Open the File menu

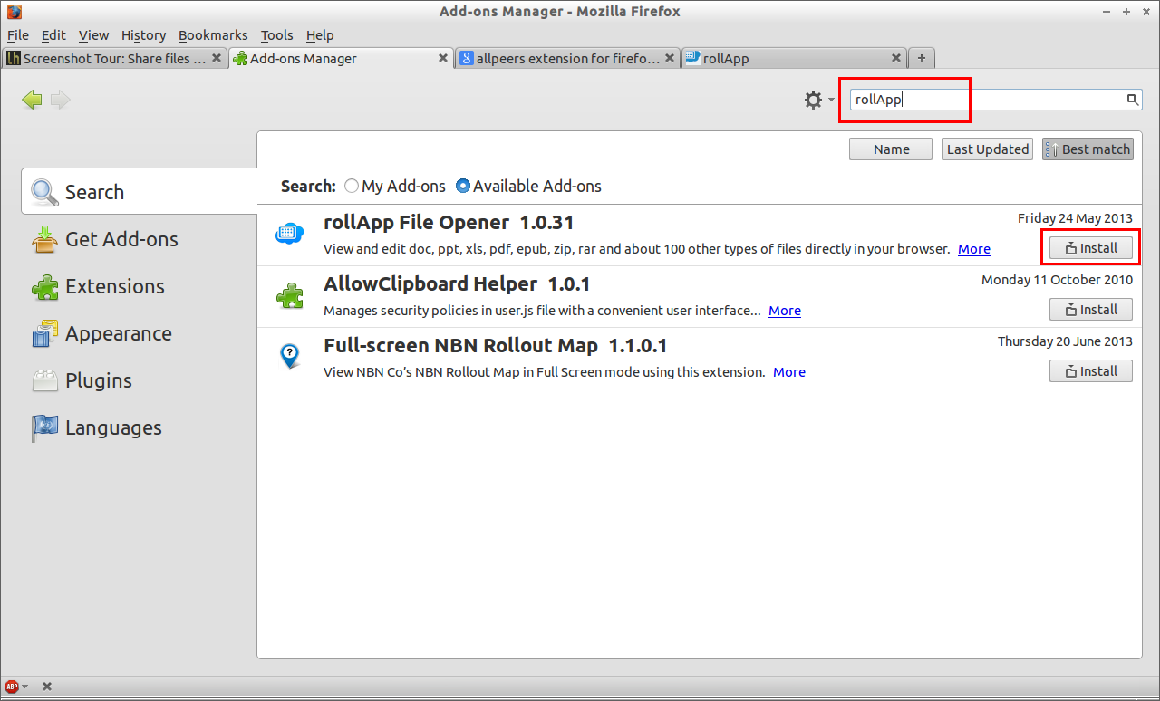pos(18,35)
